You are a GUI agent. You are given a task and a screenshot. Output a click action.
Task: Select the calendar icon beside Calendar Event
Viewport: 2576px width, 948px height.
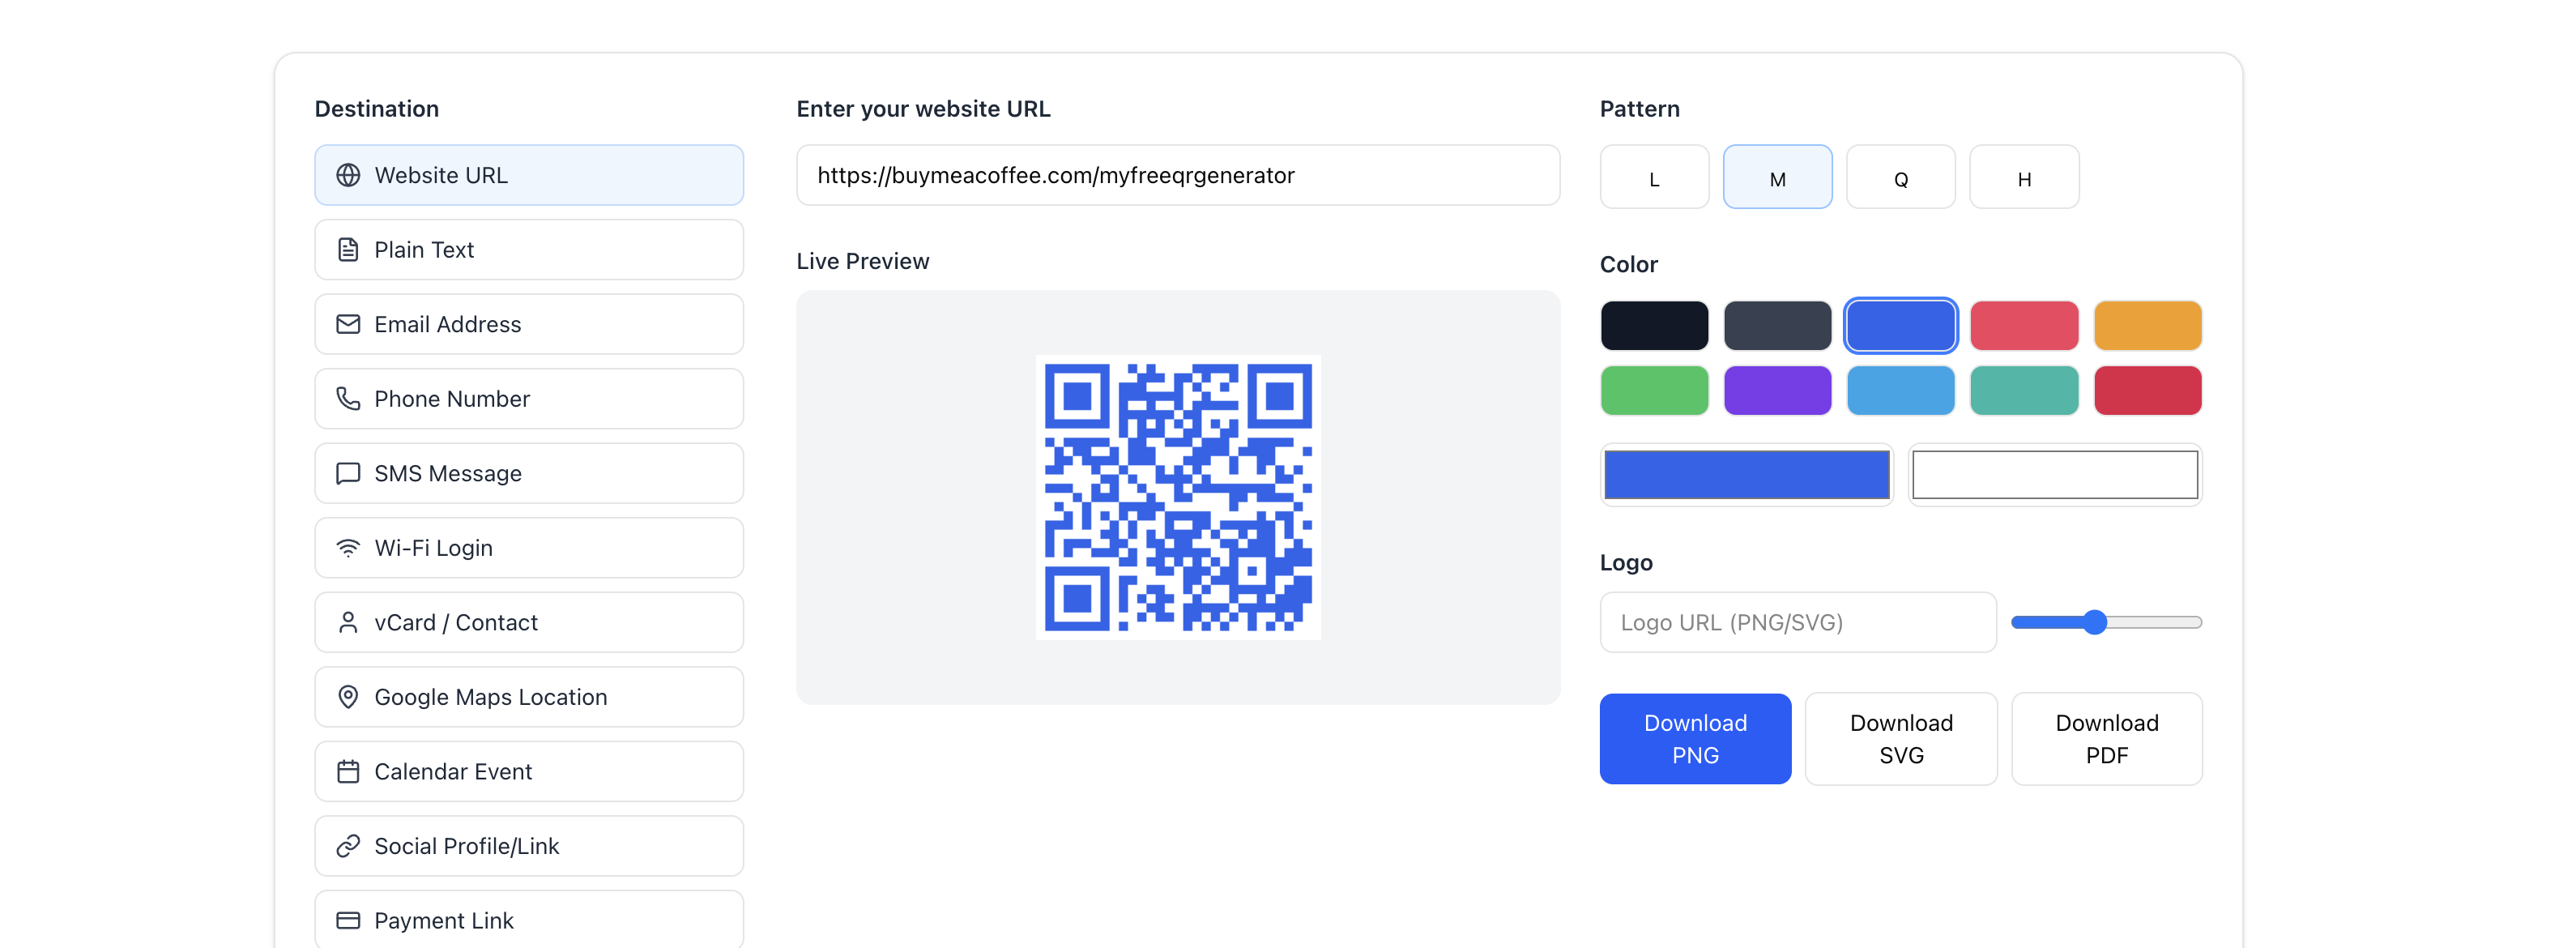point(347,771)
